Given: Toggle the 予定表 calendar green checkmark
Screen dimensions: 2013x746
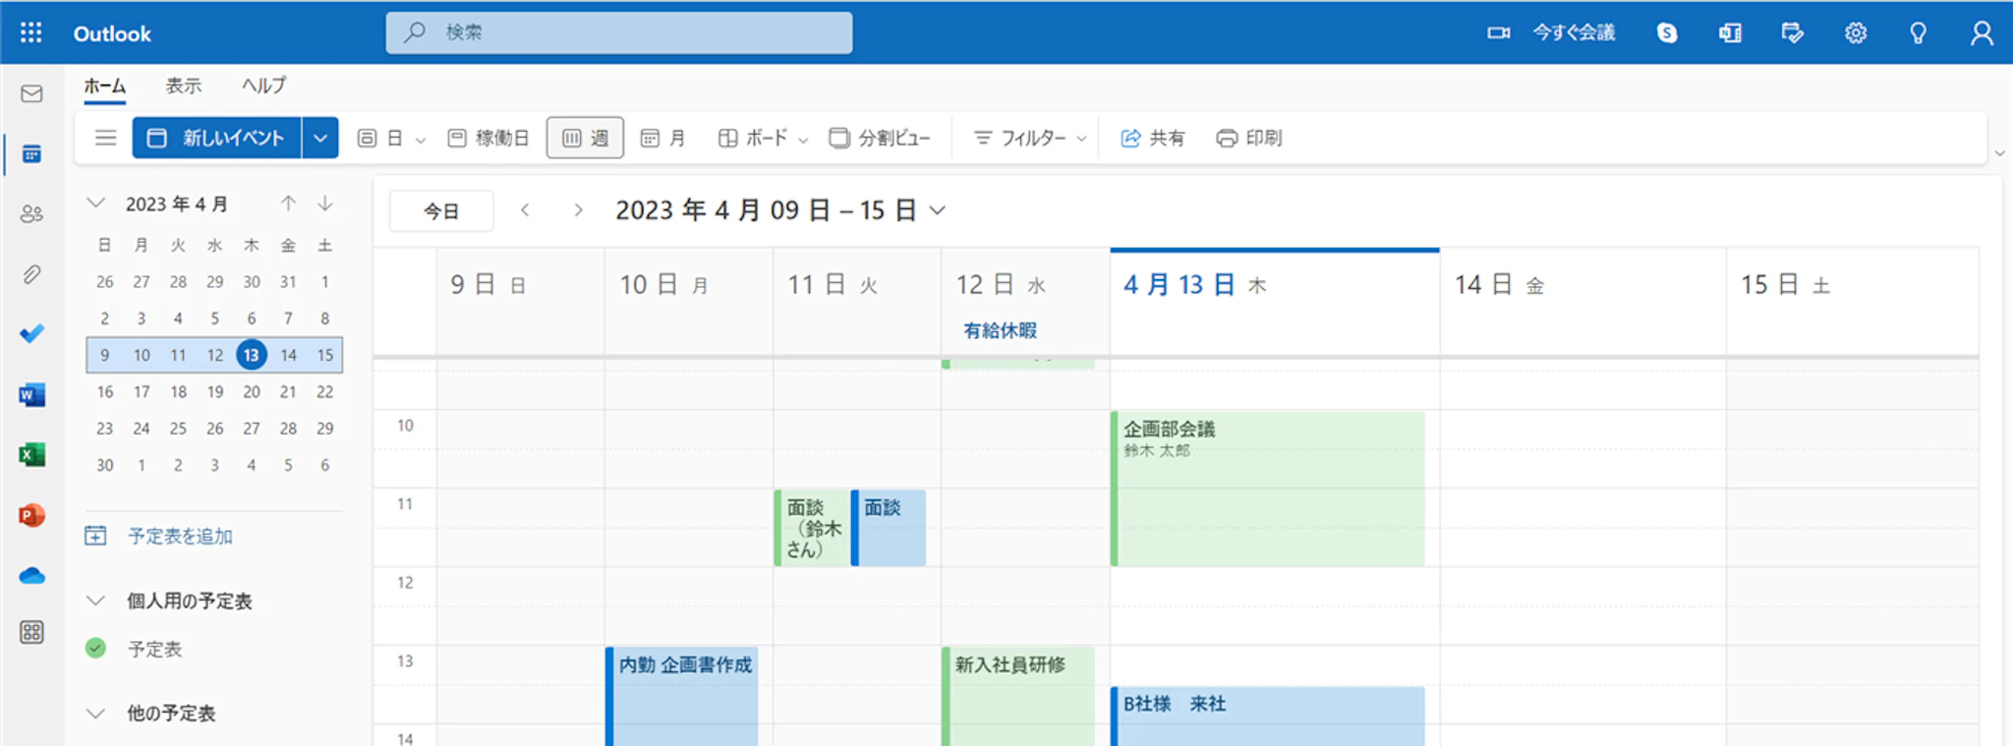Looking at the screenshot, I should [x=95, y=648].
